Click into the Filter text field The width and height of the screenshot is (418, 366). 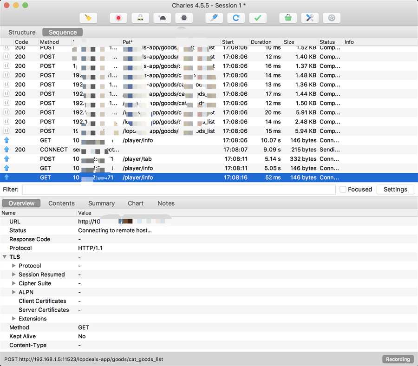pyautogui.click(x=179, y=189)
